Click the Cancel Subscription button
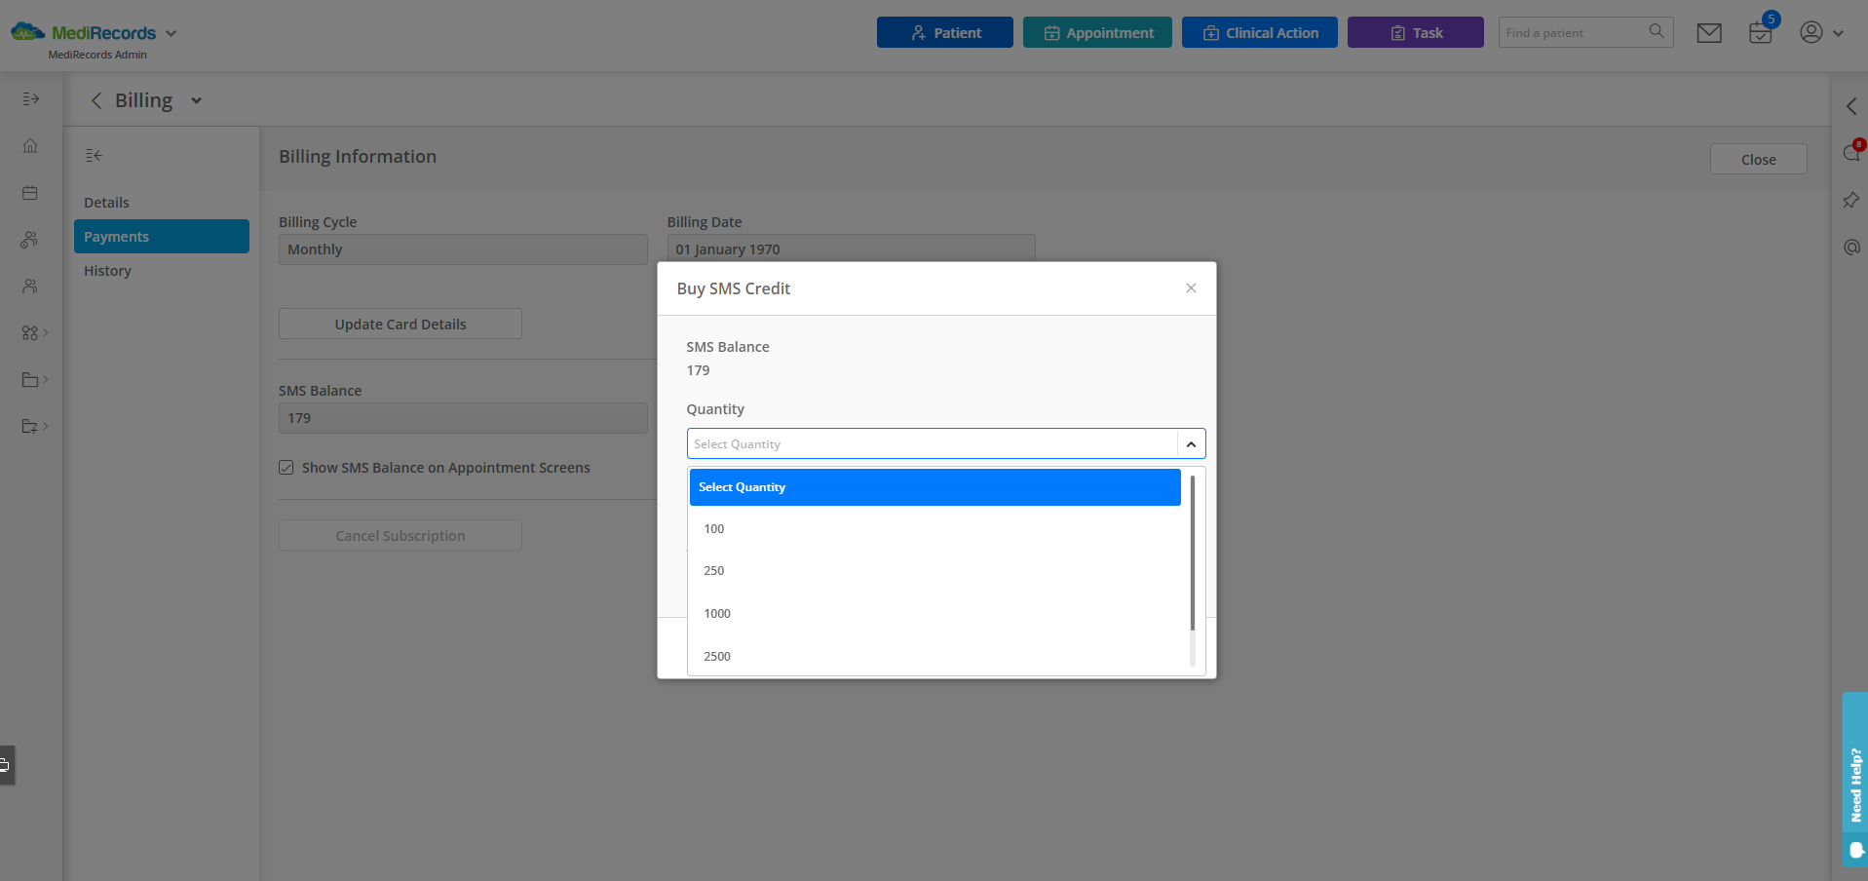This screenshot has height=881, width=1868. click(400, 535)
